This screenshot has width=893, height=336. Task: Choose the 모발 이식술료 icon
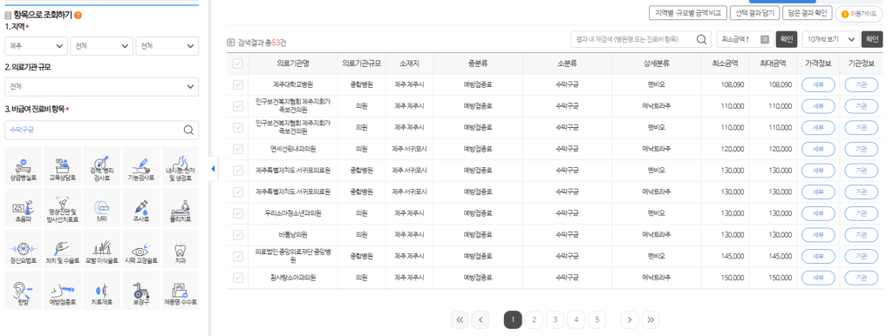(x=102, y=249)
